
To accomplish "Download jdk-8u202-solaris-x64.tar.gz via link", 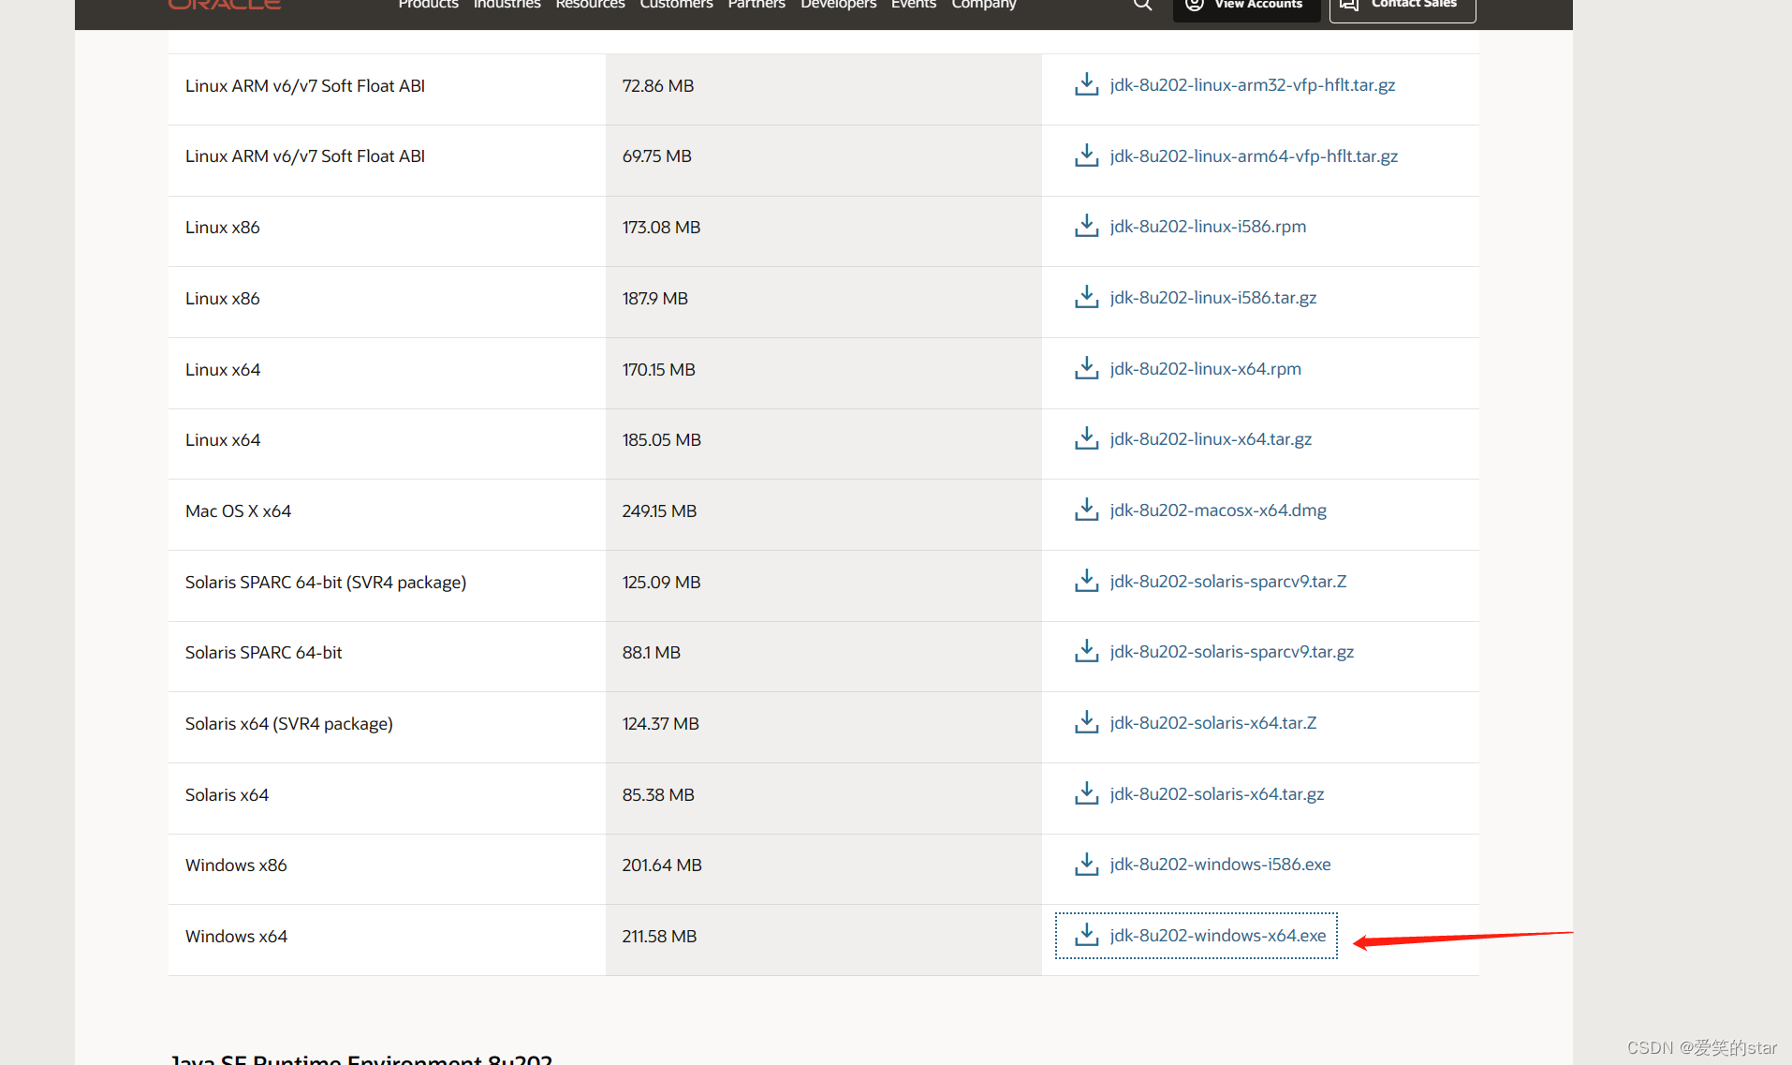I will click(1217, 793).
